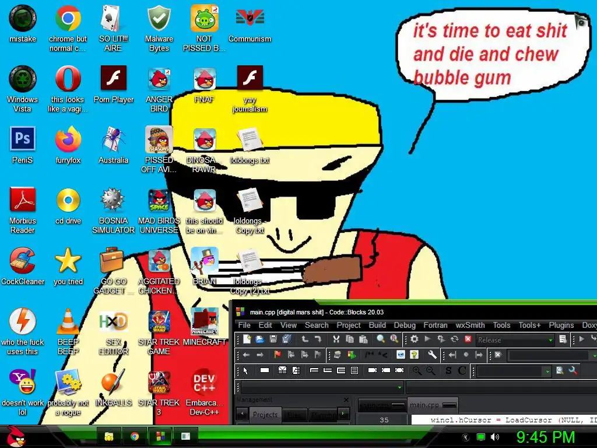The width and height of the screenshot is (597, 448).
Task: Open the wxSmith menu
Action: 470,325
